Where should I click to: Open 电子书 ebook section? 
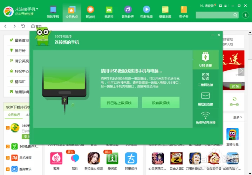pos(184,12)
